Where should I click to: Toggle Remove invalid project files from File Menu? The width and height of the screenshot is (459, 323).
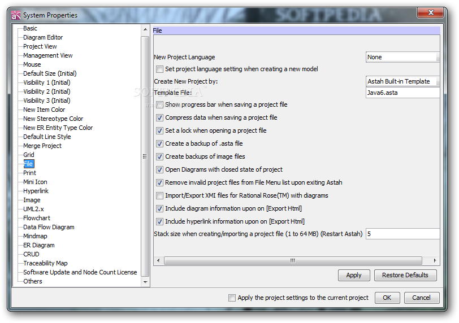coord(159,183)
